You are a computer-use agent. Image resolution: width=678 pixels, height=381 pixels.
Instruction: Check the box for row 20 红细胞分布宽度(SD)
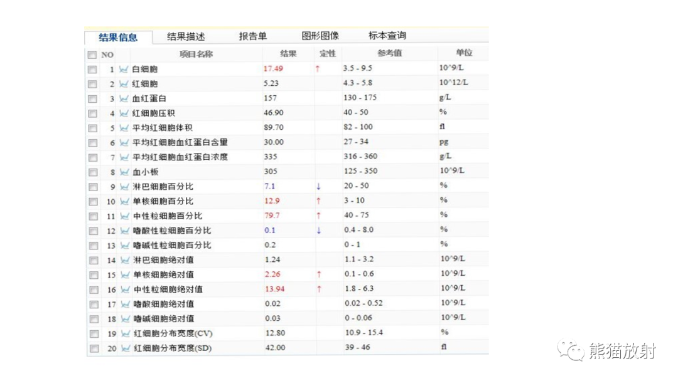point(94,348)
